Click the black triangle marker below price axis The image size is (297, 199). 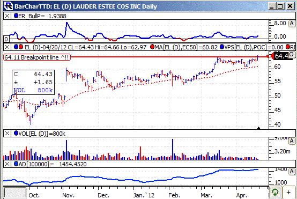tap(258, 128)
